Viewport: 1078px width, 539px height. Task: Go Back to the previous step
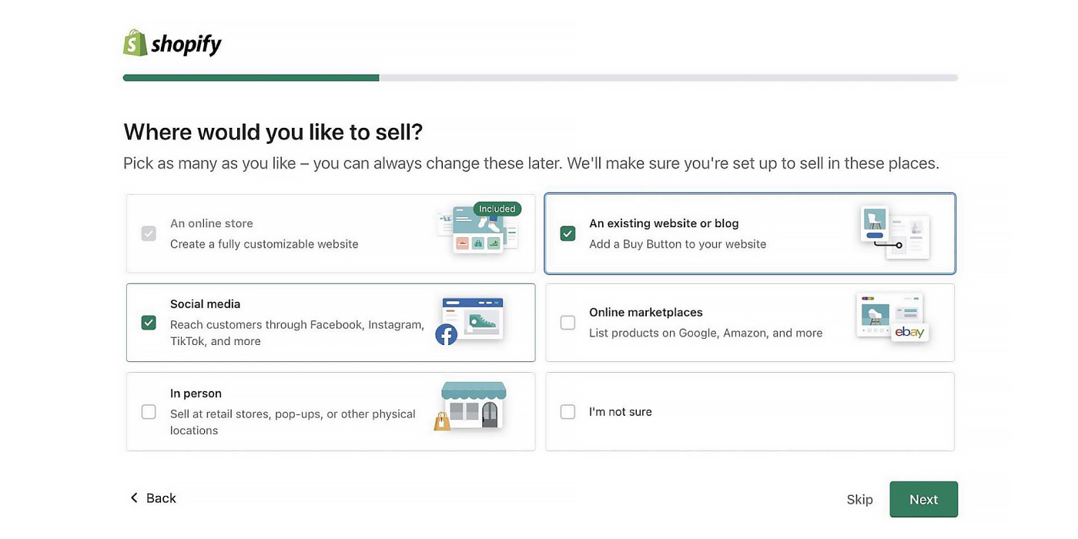[152, 498]
